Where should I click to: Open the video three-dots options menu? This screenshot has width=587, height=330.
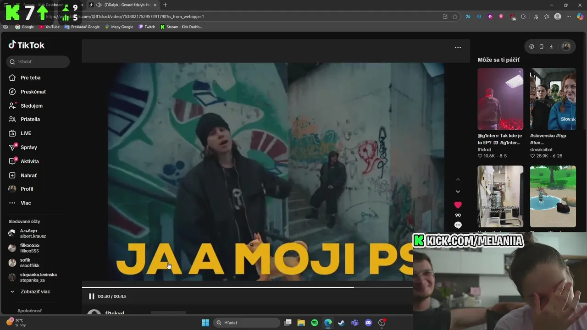pyautogui.click(x=458, y=47)
